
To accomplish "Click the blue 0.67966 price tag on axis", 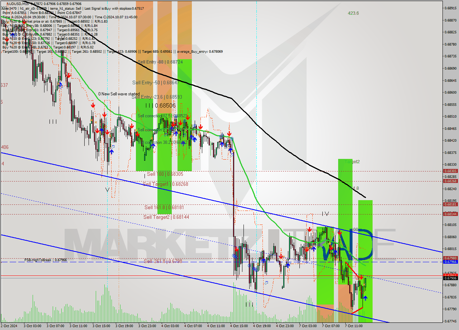I will pos(450,262).
